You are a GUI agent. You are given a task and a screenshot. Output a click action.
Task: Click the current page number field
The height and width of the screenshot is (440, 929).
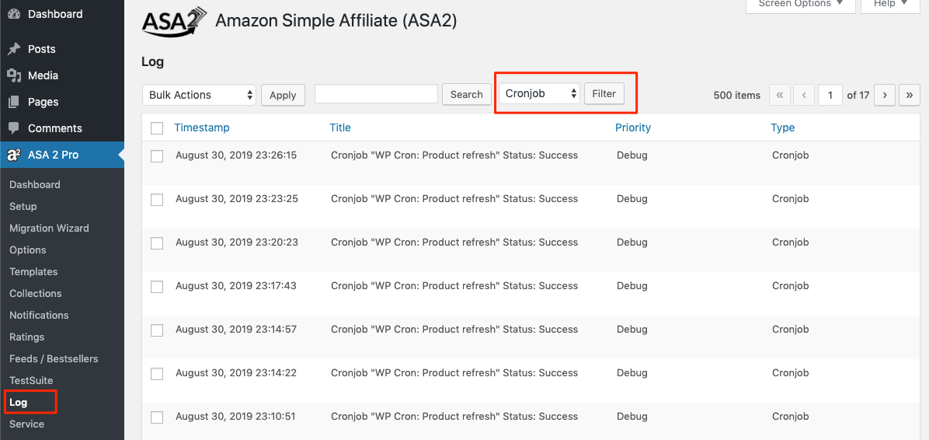point(830,95)
